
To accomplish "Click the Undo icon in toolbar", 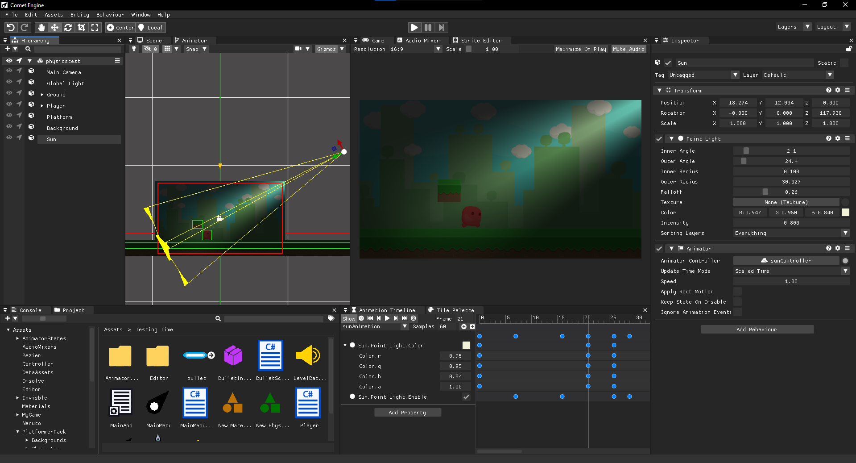I will [11, 28].
